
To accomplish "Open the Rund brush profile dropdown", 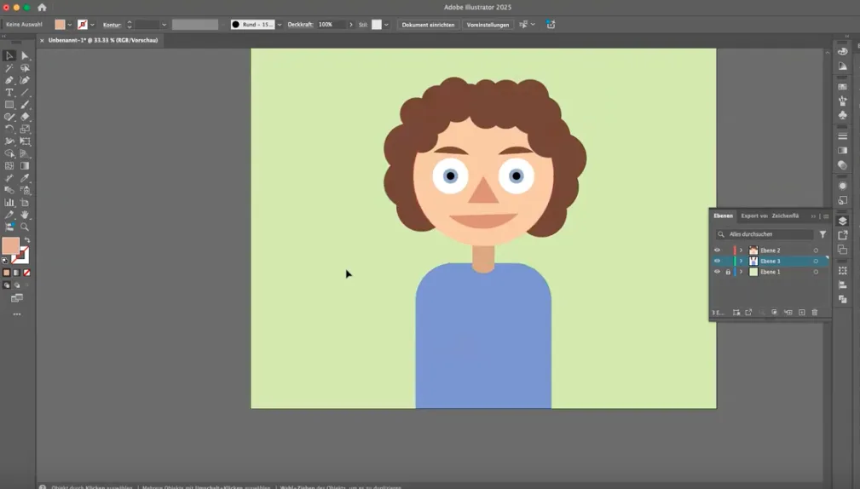I will [280, 25].
